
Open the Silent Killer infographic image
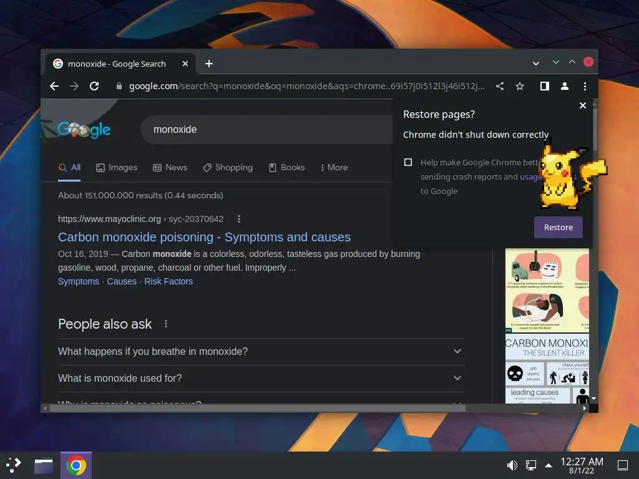(547, 370)
